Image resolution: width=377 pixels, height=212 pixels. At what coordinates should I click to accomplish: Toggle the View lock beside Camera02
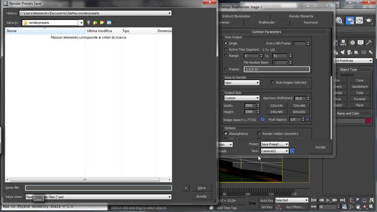pyautogui.click(x=292, y=151)
